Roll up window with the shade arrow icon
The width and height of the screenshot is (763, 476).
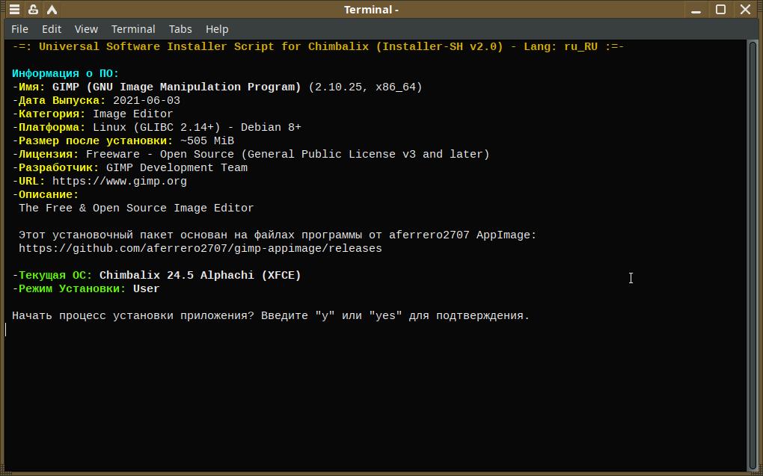click(52, 10)
